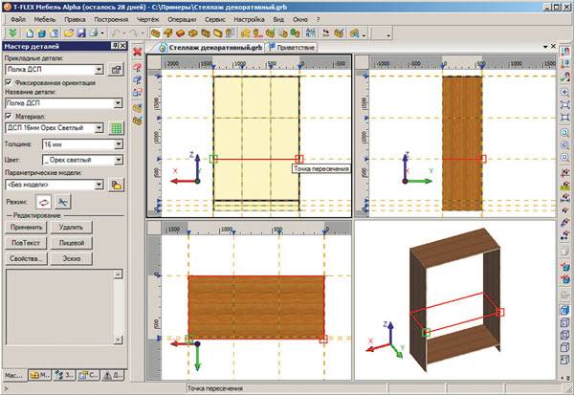574x395 pixels.
Task: Click the Эскиз button
Action: click(x=71, y=258)
